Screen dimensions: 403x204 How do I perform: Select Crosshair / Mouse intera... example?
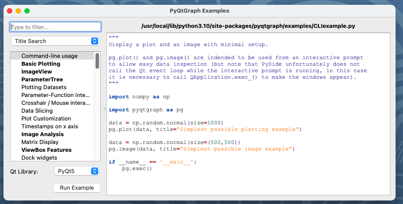click(52, 103)
